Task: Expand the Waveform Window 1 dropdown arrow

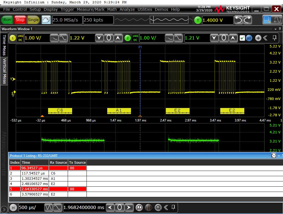Action: (276, 29)
